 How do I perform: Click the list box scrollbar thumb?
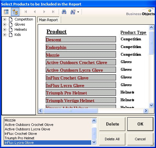click(x=94, y=133)
